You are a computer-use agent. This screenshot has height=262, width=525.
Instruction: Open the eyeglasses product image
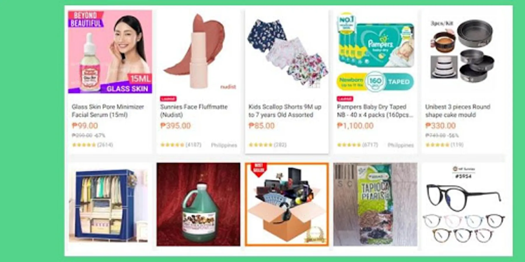[464, 204]
